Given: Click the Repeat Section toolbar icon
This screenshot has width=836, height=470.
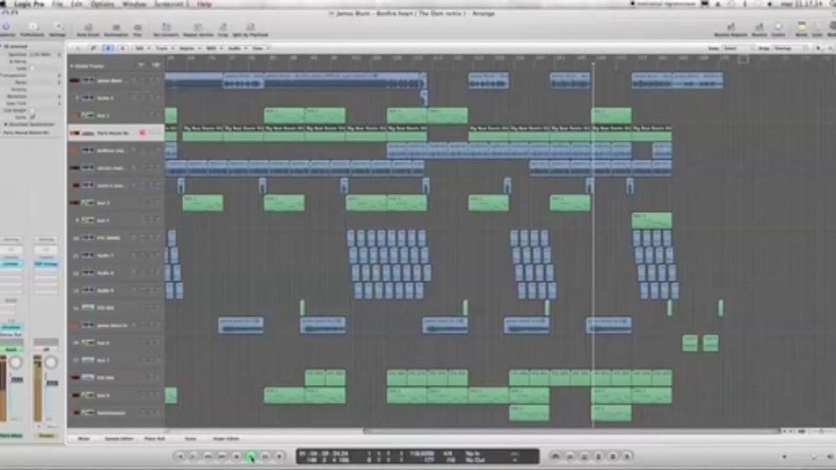Looking at the screenshot, I should click(198, 29).
